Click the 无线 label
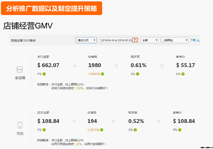The width and height of the screenshot is (213, 149). tap(20, 133)
